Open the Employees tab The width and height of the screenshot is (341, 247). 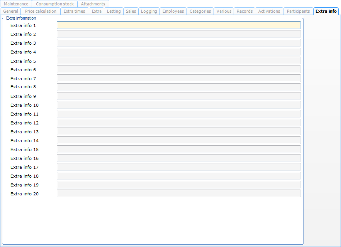[x=173, y=11]
